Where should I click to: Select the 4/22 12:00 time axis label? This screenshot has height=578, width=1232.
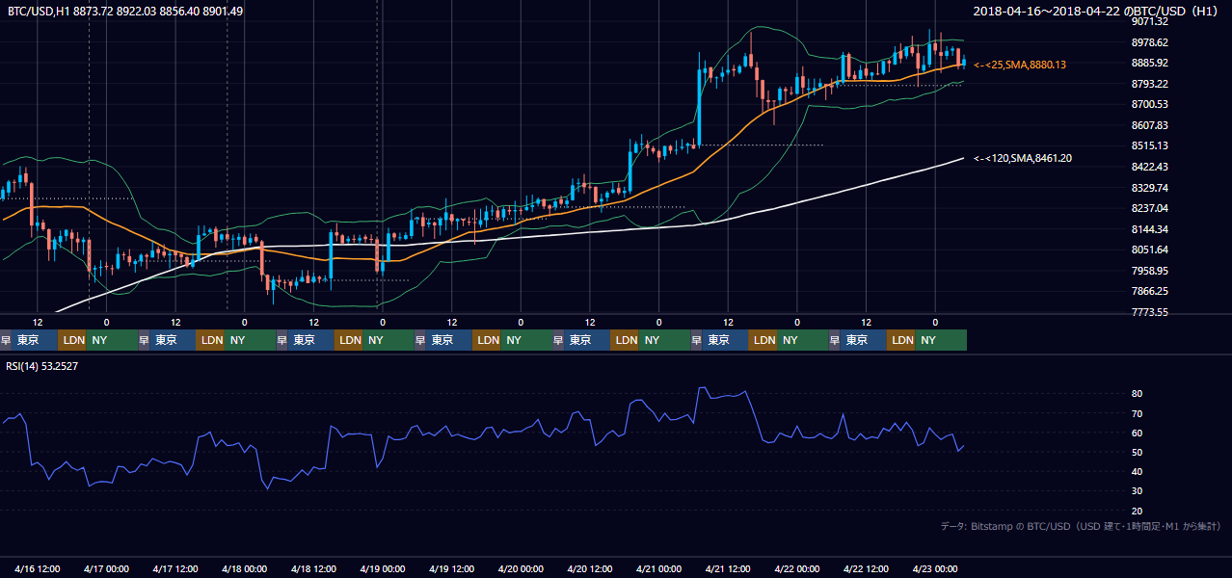point(866,568)
